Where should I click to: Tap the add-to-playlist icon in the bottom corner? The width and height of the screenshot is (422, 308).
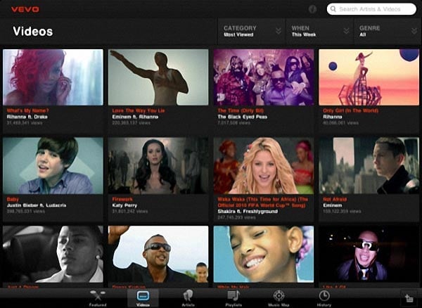(x=409, y=298)
